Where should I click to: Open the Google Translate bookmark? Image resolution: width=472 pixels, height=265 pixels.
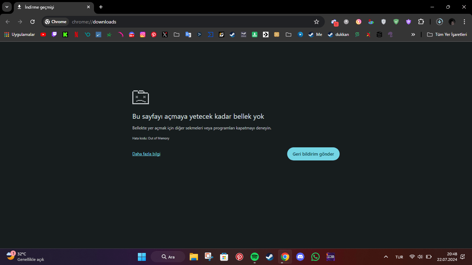click(188, 35)
